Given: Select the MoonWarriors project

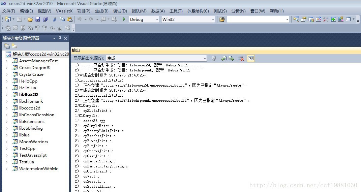Looking at the screenshot, I should [34, 142].
